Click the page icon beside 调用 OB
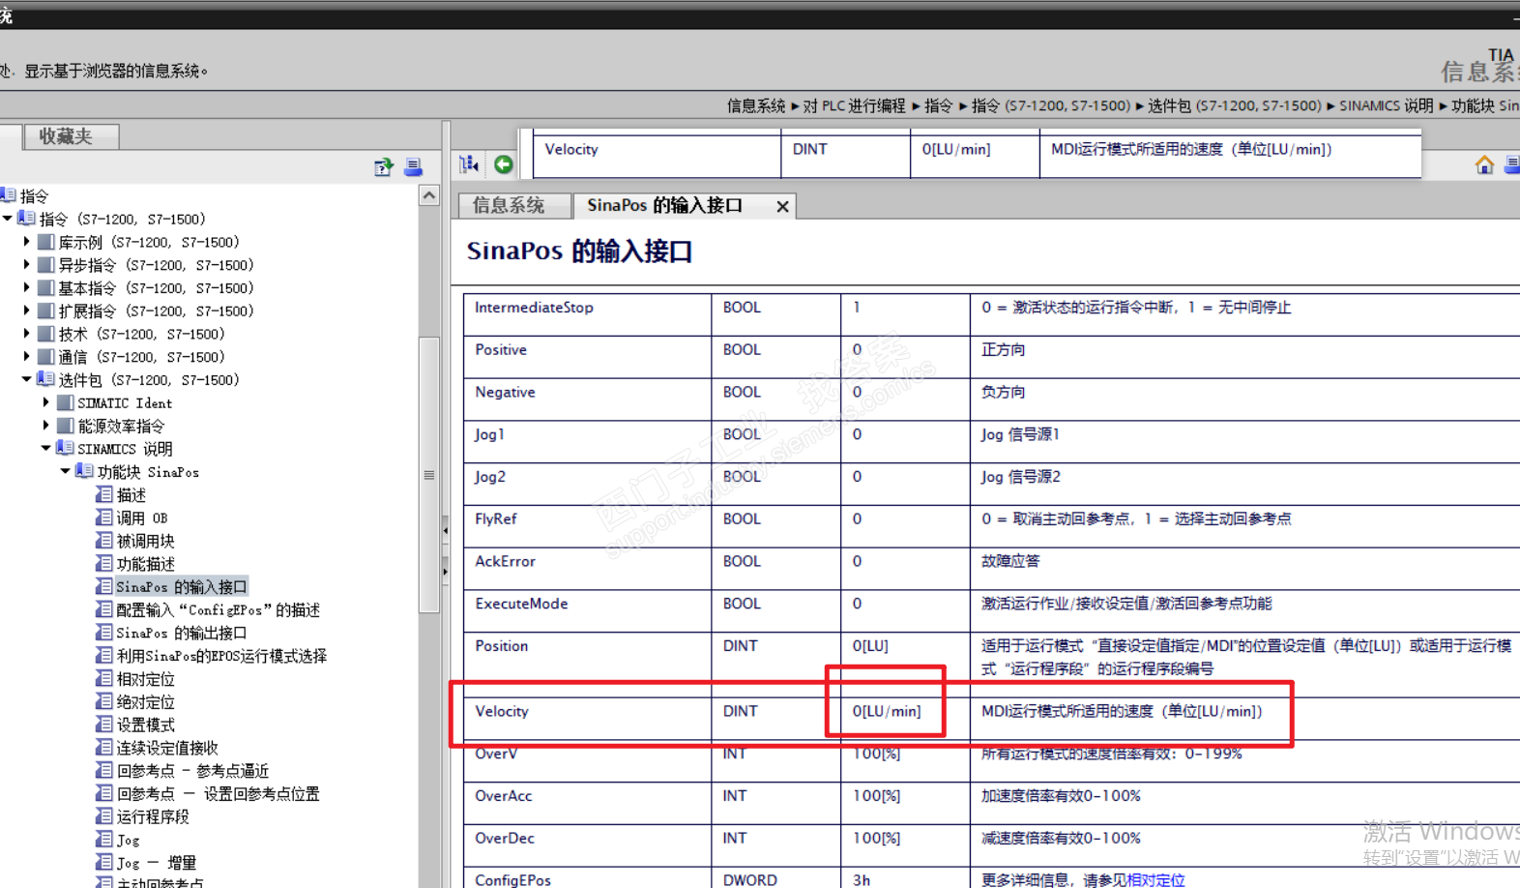Image resolution: width=1520 pixels, height=888 pixels. (104, 518)
